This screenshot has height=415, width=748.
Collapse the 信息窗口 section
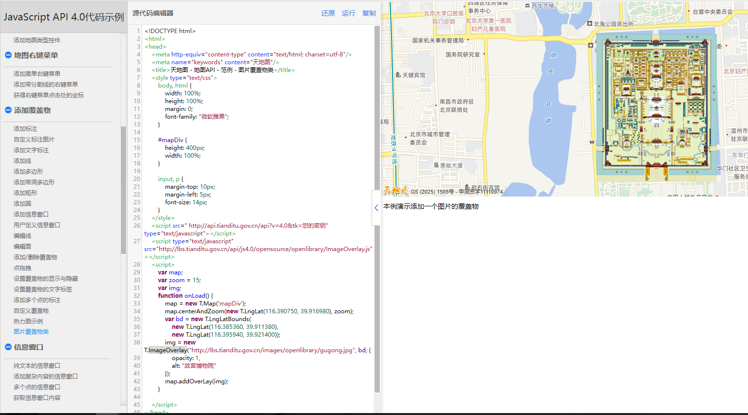tap(8, 347)
